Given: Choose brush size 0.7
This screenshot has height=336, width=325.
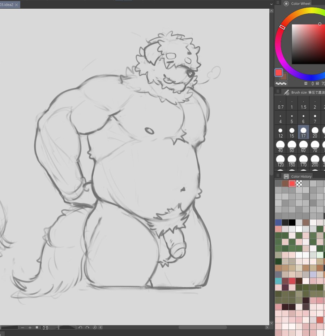Looking at the screenshot, I should 281,104.
